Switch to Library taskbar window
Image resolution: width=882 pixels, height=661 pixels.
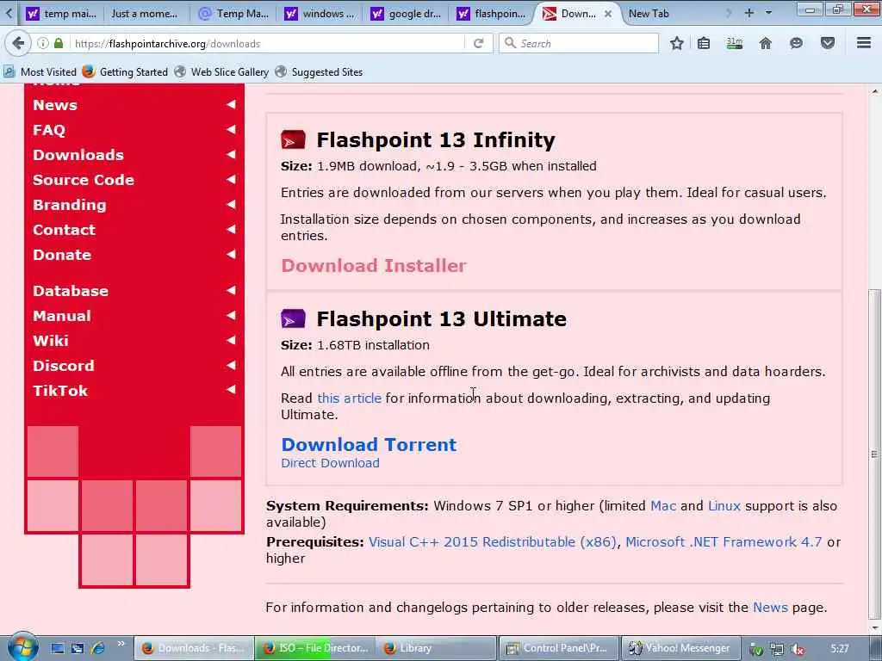[437, 648]
